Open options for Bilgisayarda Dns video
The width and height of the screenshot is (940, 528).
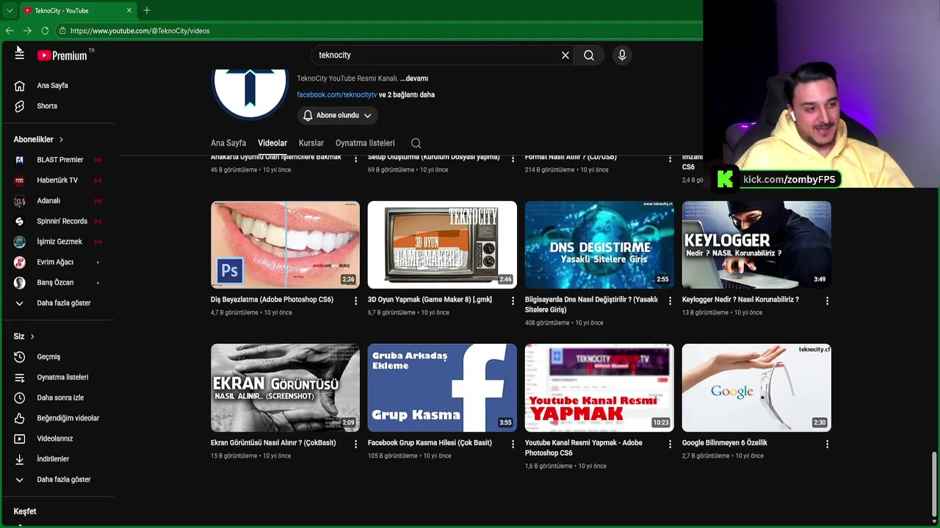pyautogui.click(x=670, y=301)
